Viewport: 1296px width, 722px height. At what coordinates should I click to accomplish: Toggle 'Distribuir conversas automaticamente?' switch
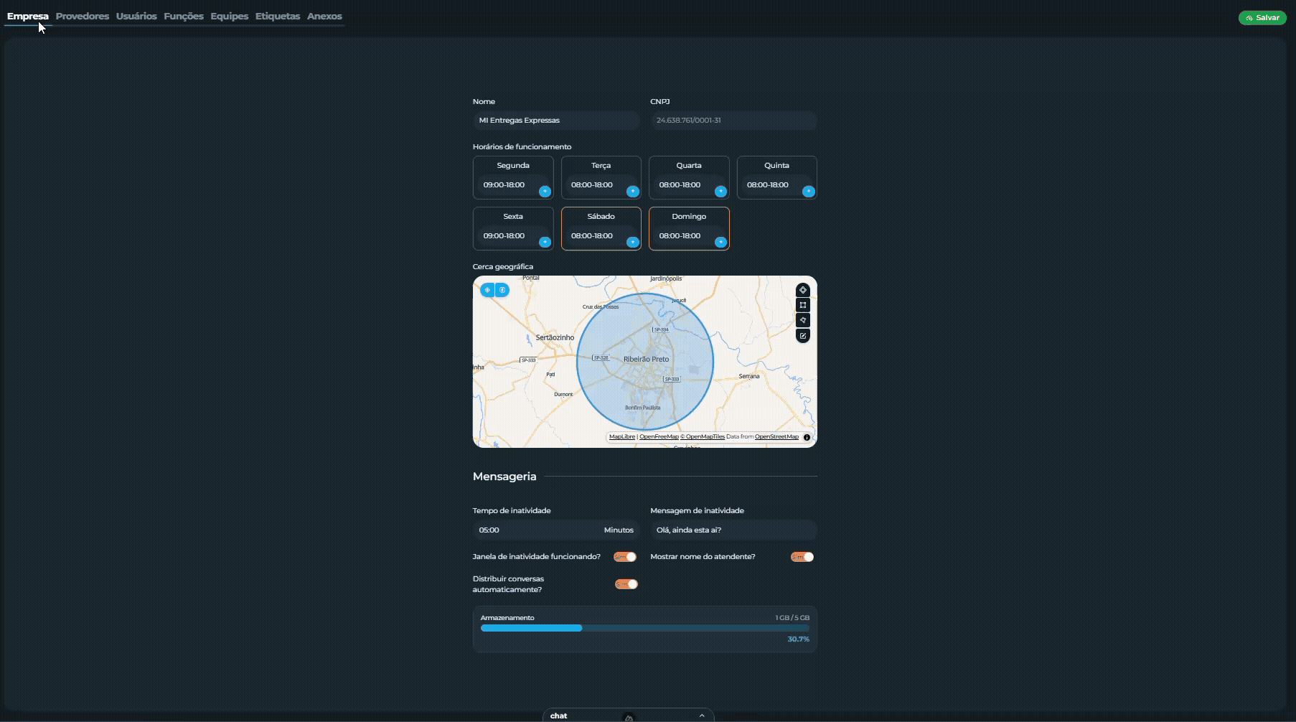tap(626, 584)
